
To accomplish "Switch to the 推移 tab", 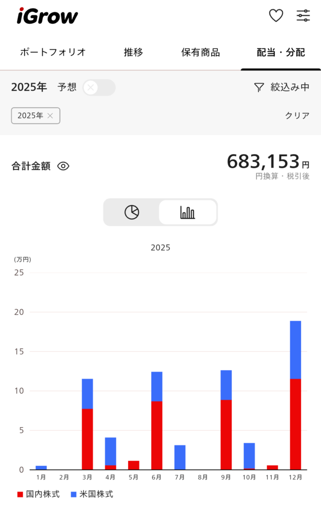I will [133, 53].
